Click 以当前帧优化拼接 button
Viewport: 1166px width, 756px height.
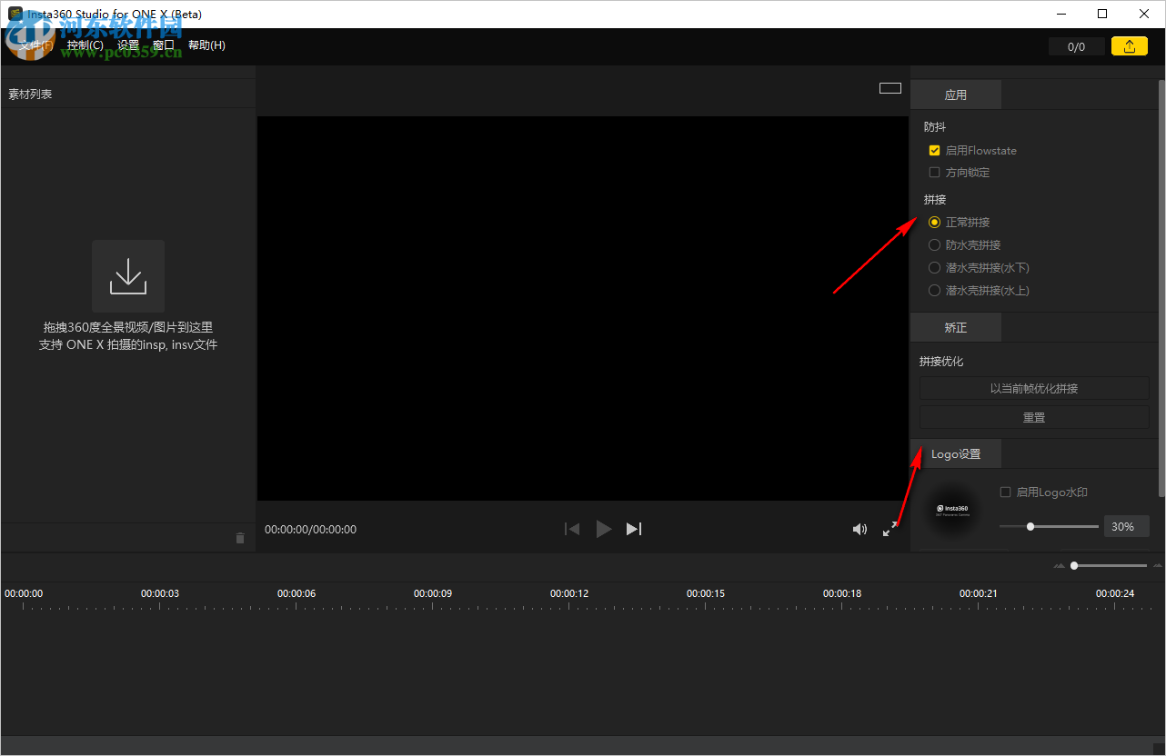coord(1034,389)
